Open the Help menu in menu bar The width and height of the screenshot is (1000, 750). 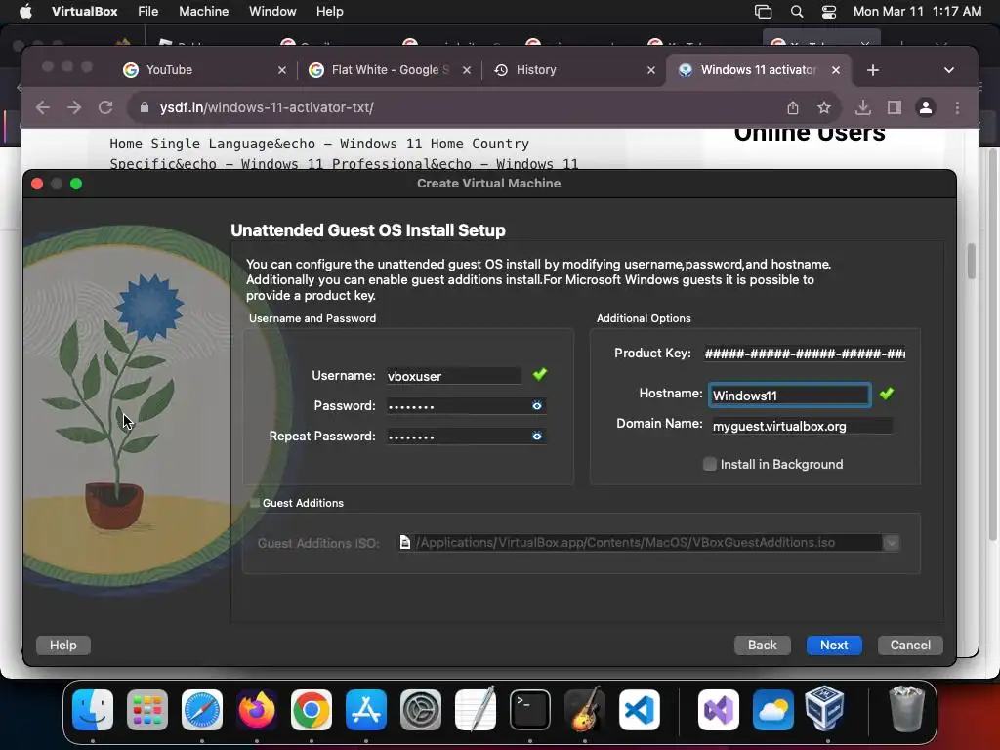(330, 12)
